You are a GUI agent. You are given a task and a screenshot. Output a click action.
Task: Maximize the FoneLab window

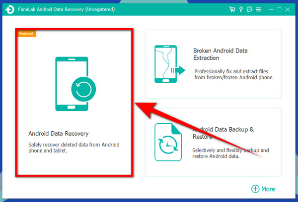(x=279, y=9)
